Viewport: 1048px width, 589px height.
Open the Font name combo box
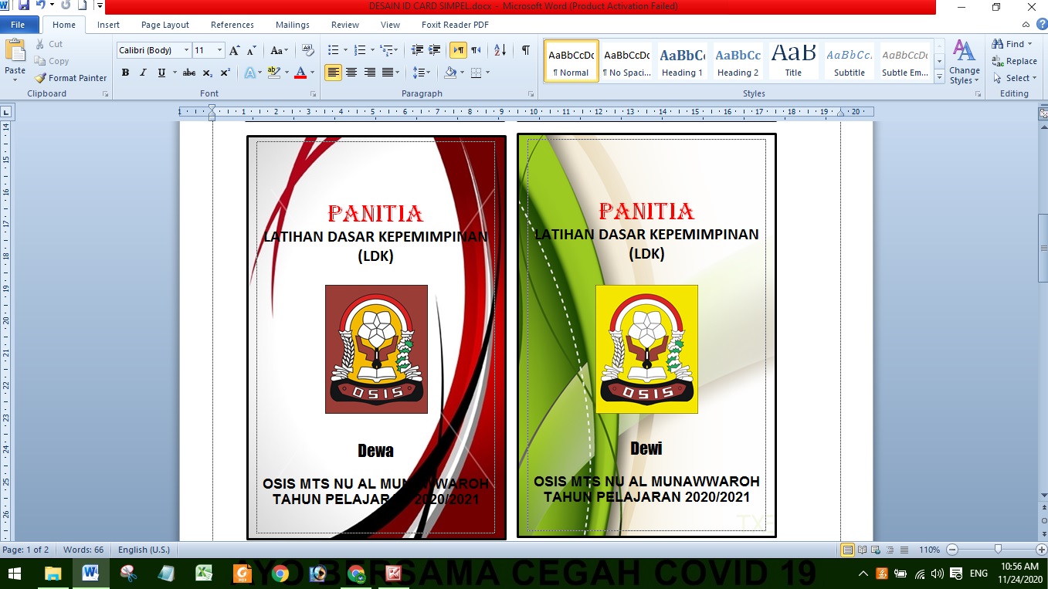pos(154,50)
